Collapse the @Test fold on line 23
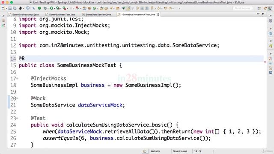The height and width of the screenshot is (154, 274). [x=17, y=118]
